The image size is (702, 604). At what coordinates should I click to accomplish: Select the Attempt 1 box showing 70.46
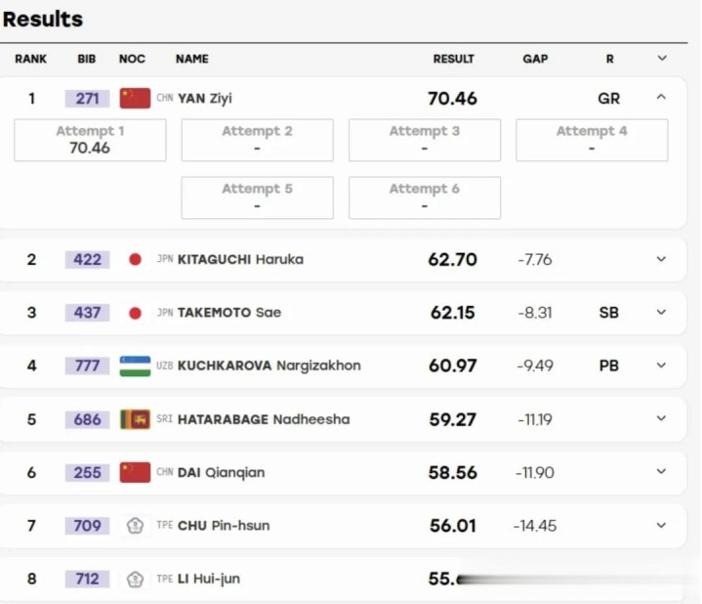click(90, 140)
